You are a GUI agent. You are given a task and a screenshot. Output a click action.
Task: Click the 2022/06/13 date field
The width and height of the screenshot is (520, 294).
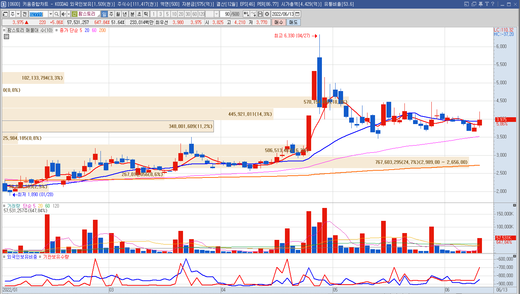283,14
